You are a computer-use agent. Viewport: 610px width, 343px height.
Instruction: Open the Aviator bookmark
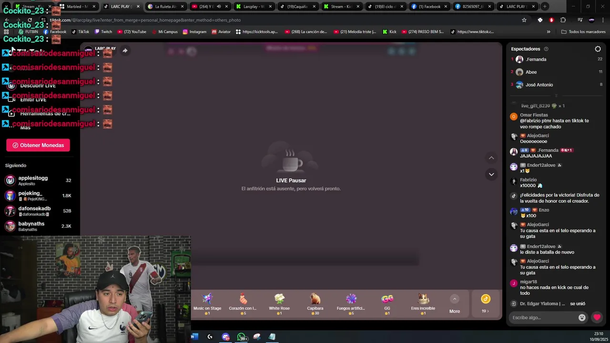[221, 32]
